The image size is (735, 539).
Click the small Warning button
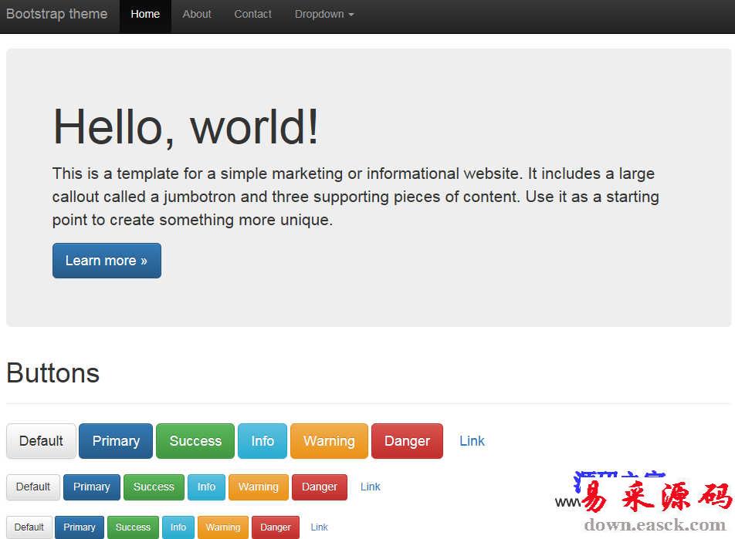click(x=223, y=527)
